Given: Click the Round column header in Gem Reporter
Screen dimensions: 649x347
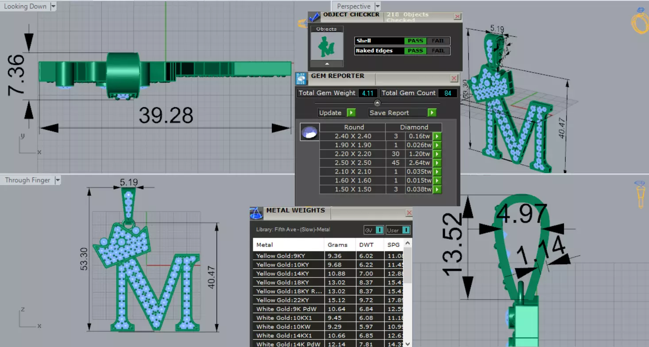Looking at the screenshot, I should [x=353, y=127].
